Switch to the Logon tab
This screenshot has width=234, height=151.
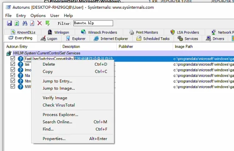point(49,39)
